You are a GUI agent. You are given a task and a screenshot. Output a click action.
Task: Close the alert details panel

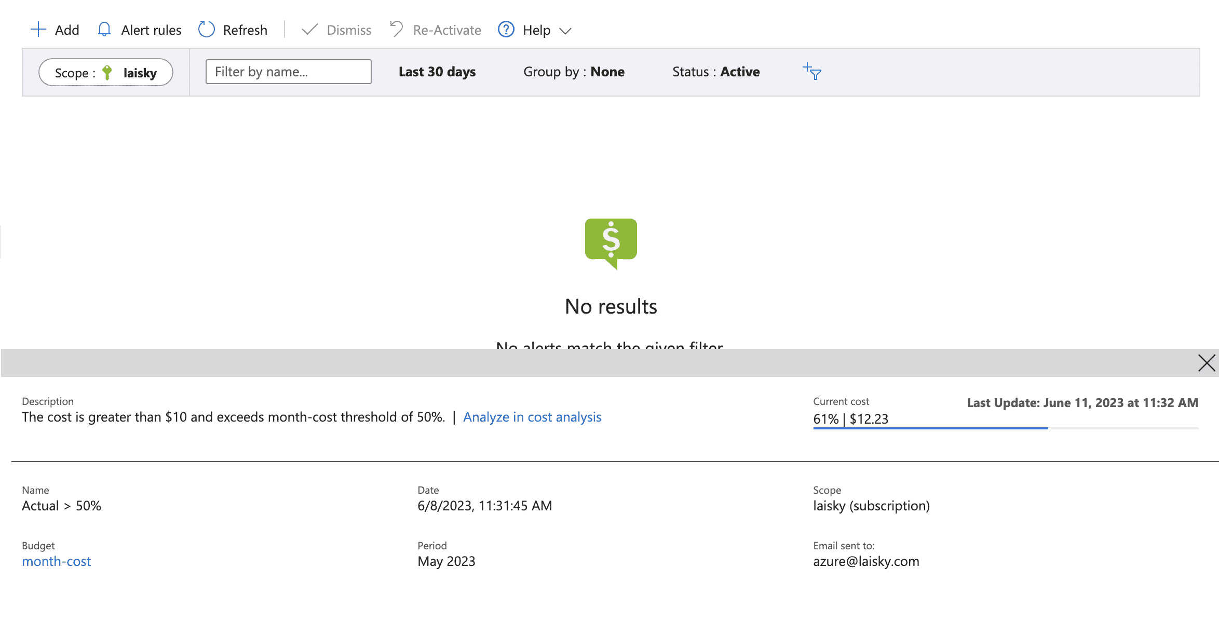tap(1206, 362)
